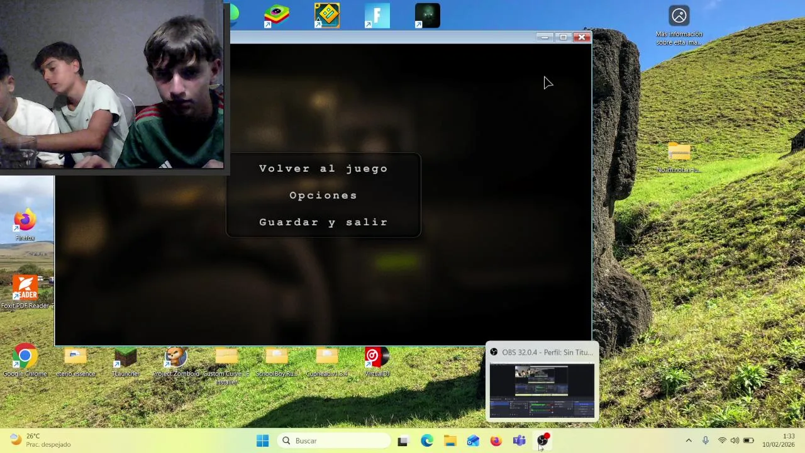Screen dimensions: 805x453
Task: Open Outlook from the taskbar
Action: click(x=473, y=441)
